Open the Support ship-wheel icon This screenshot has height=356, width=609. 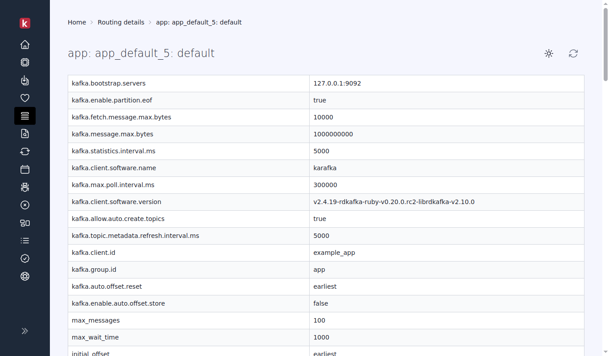(25, 276)
